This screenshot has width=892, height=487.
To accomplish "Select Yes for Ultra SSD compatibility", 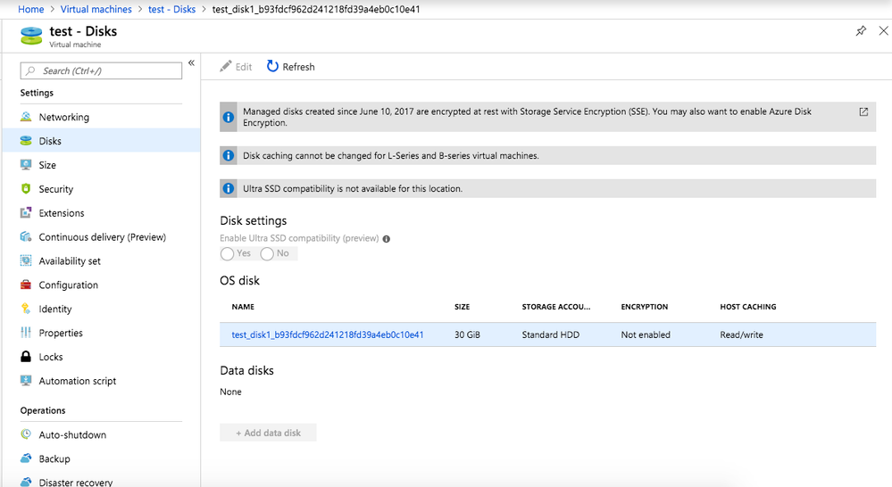I will [228, 254].
